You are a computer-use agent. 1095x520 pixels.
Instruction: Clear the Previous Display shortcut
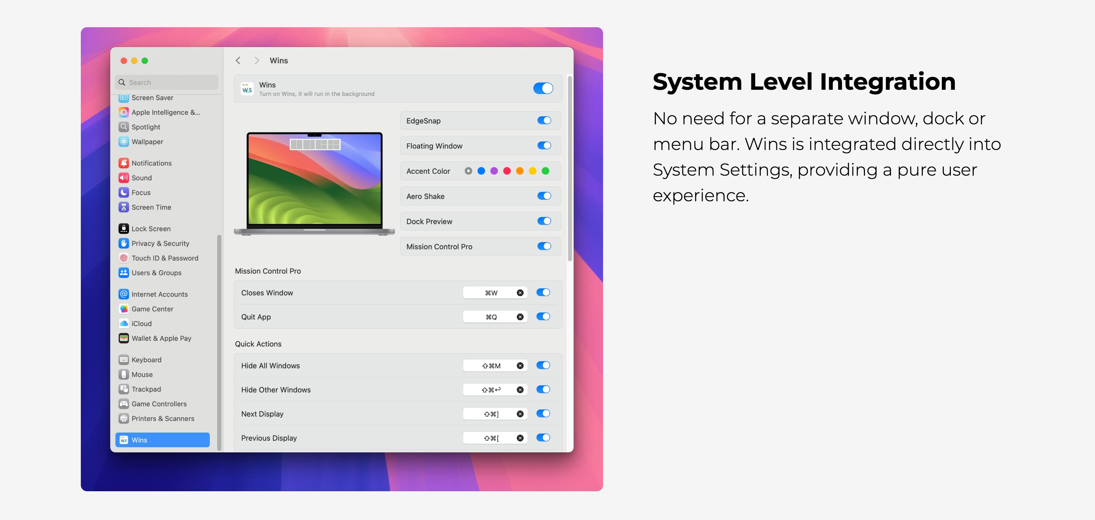[x=520, y=438]
